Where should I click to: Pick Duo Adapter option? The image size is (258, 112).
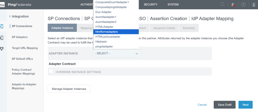coord(116,12)
